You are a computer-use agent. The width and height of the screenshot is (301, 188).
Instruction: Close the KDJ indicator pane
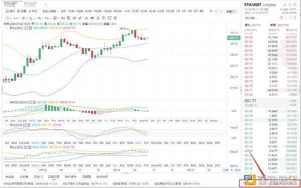click(29, 125)
